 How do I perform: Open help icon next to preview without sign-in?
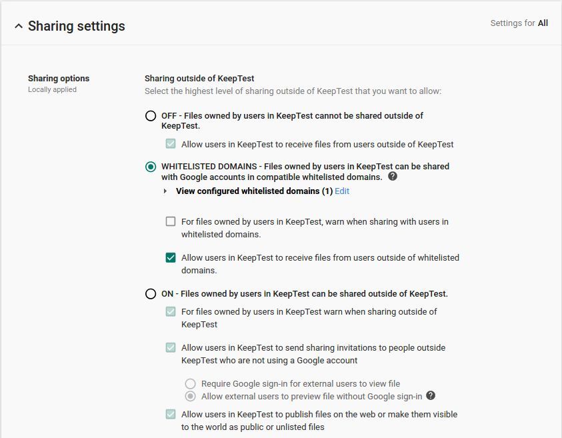coord(431,395)
